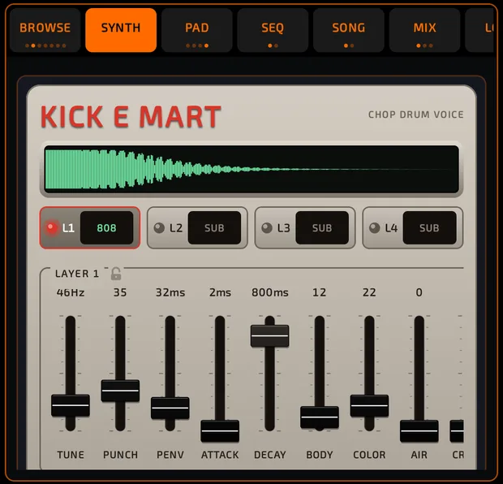Click the LAYER 1 section label

(77, 274)
